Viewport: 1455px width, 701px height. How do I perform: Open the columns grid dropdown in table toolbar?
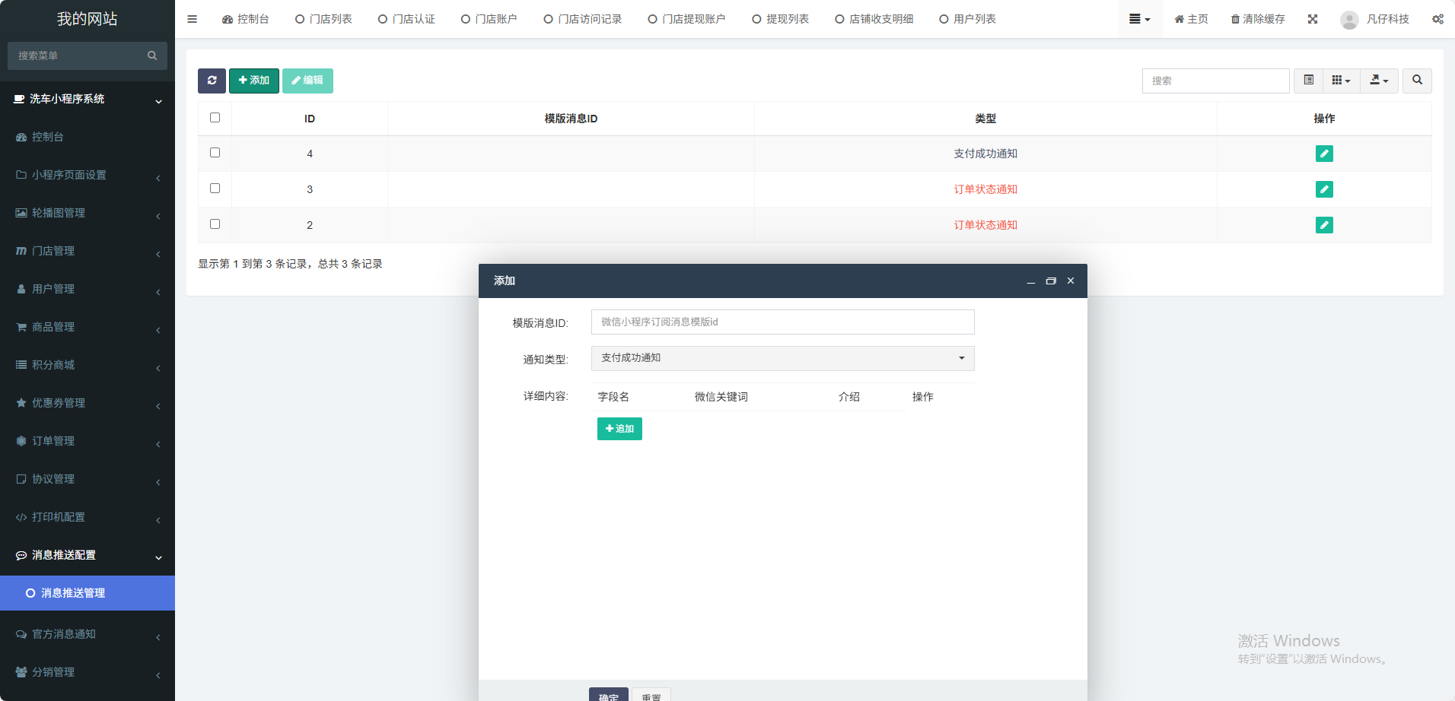click(1341, 81)
